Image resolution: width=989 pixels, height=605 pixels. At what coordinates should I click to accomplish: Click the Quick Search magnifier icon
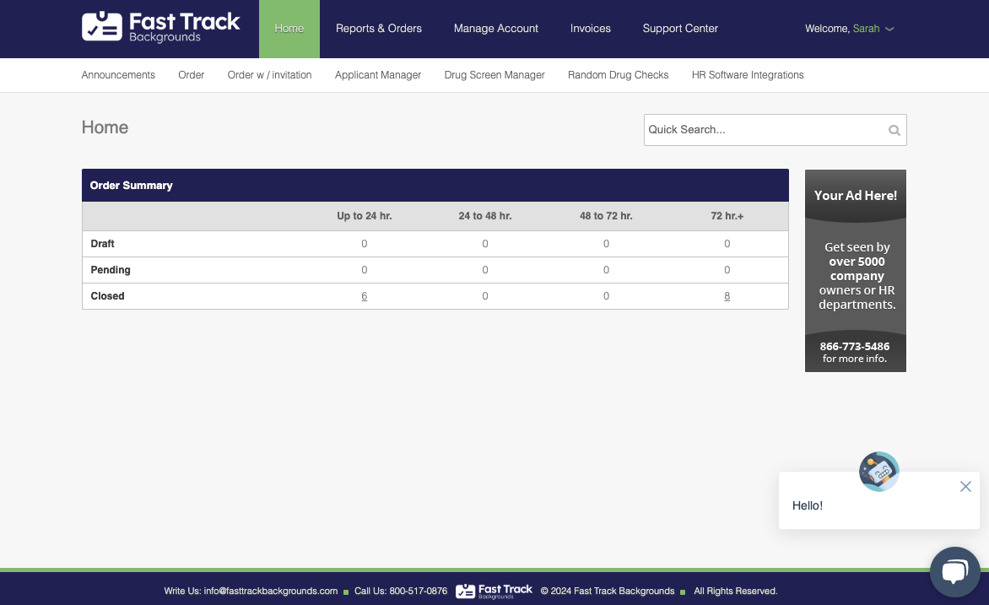894,130
